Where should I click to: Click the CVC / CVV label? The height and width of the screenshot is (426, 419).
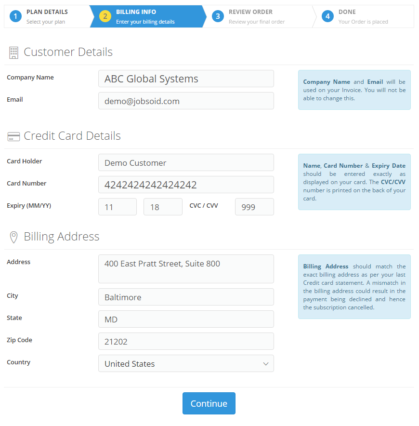(204, 206)
